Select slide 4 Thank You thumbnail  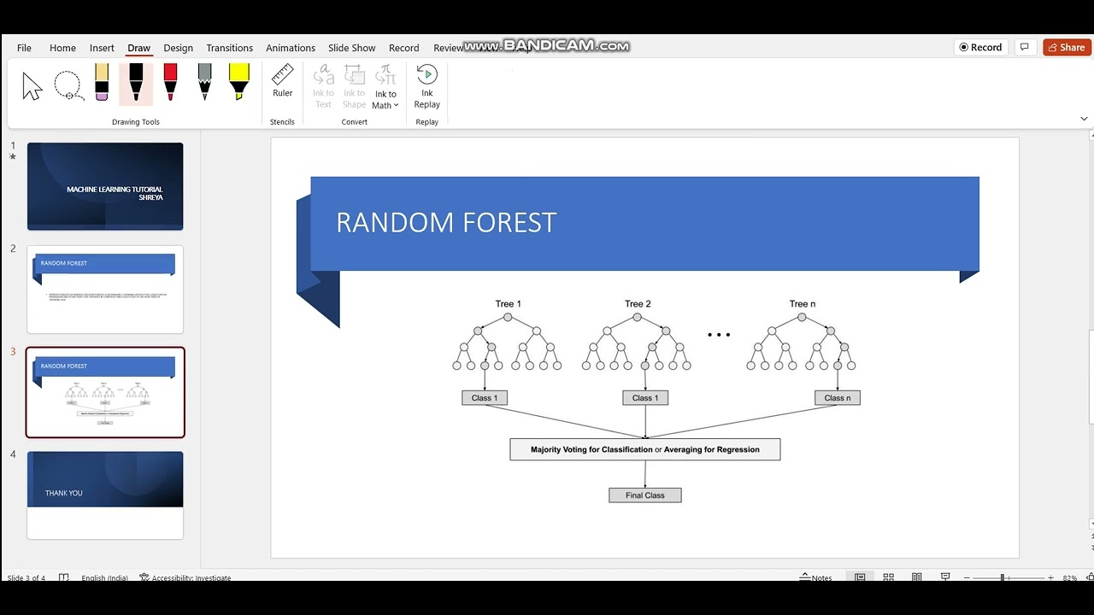click(x=105, y=495)
